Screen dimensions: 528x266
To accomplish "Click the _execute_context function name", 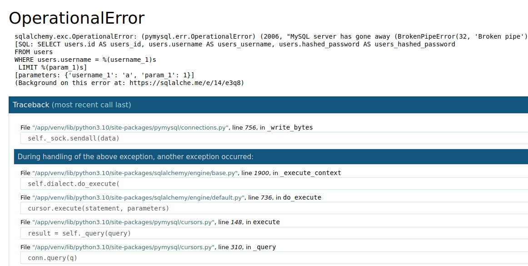I will tap(310, 173).
